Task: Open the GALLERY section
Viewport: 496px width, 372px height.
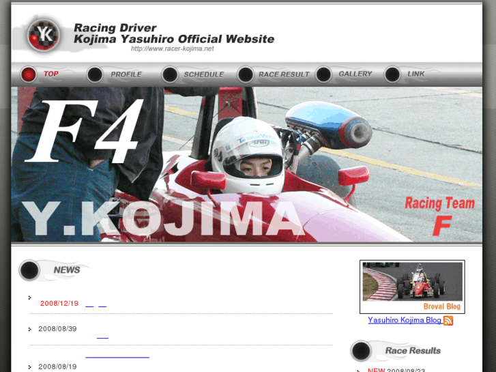Action: click(x=355, y=74)
